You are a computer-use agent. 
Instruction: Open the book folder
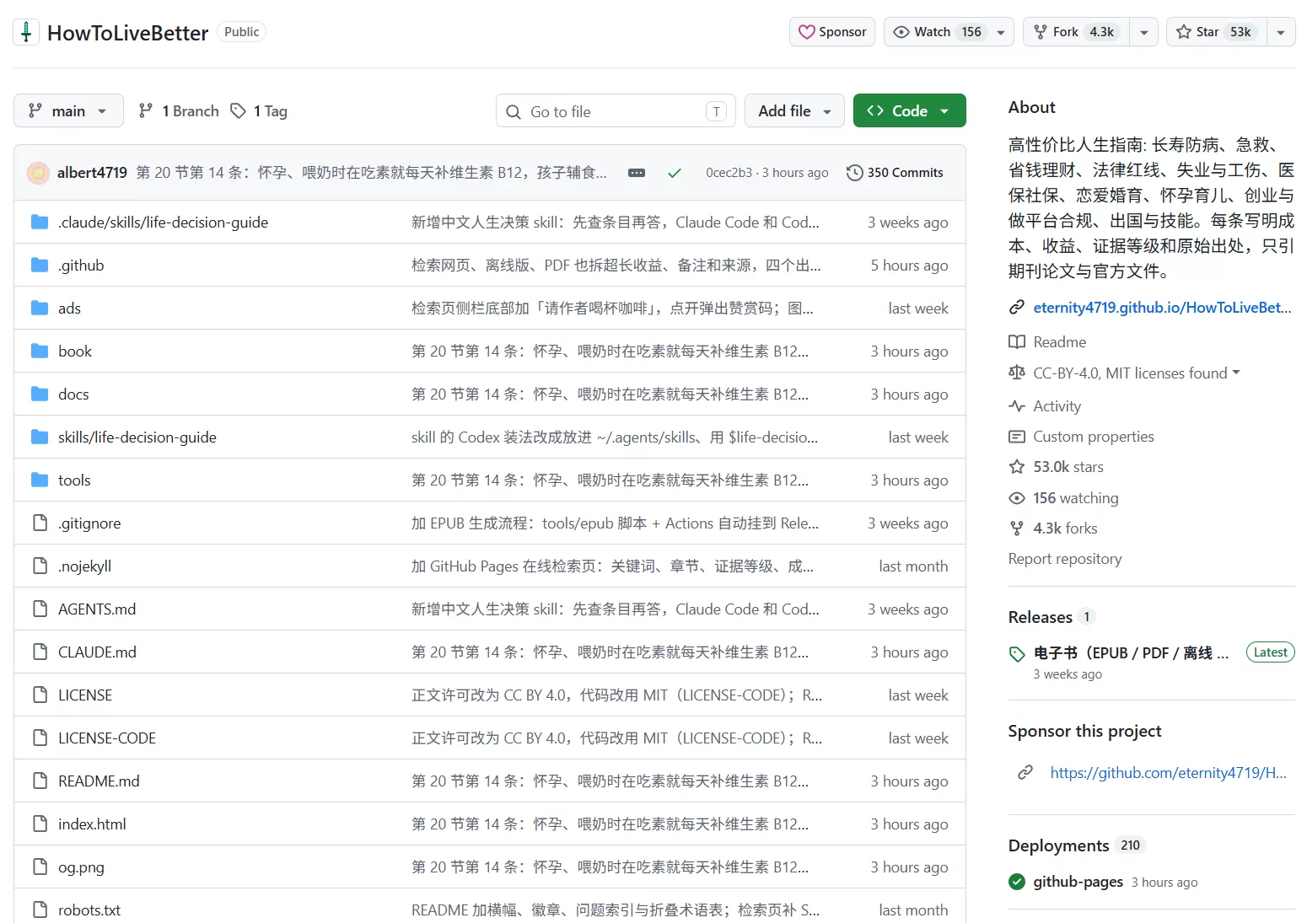75,351
